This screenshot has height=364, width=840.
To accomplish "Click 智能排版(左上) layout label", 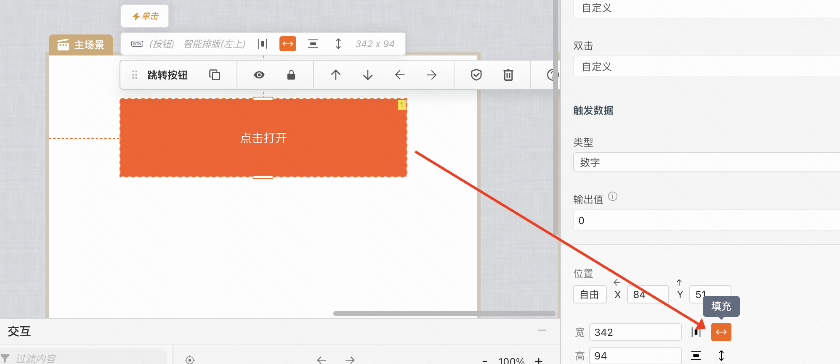I will tap(215, 44).
